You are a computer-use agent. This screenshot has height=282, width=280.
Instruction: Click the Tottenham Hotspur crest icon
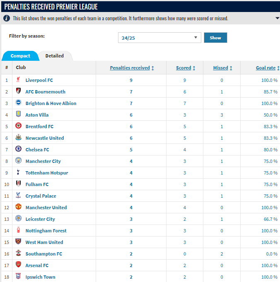tap(18, 172)
